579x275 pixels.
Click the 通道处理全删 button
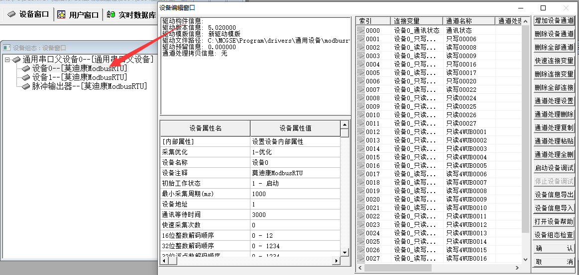click(554, 154)
